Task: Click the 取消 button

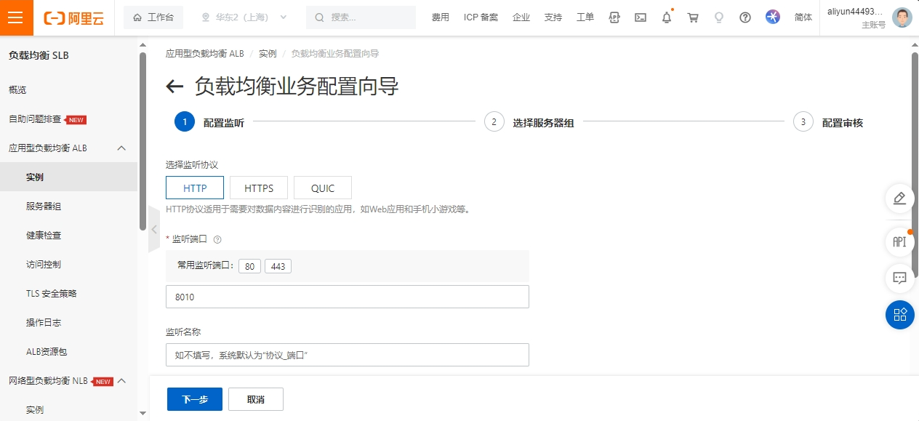Action: pos(256,399)
